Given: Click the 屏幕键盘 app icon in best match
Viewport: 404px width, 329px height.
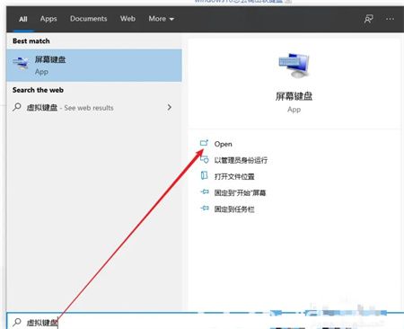Looking at the screenshot, I should click(21, 64).
